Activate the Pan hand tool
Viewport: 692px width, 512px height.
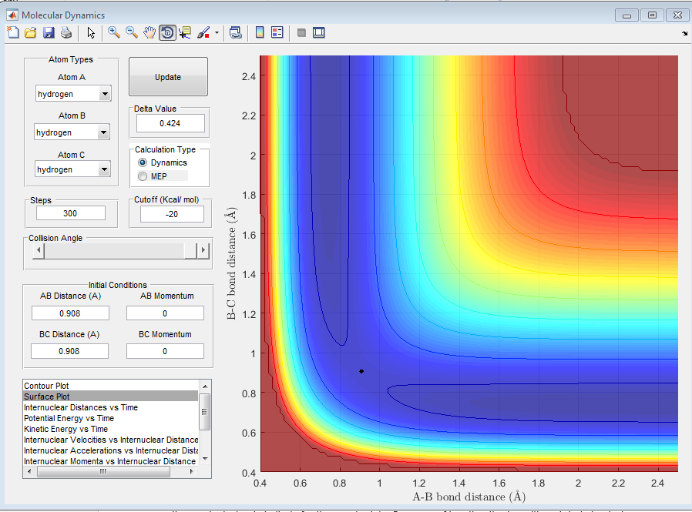point(149,32)
